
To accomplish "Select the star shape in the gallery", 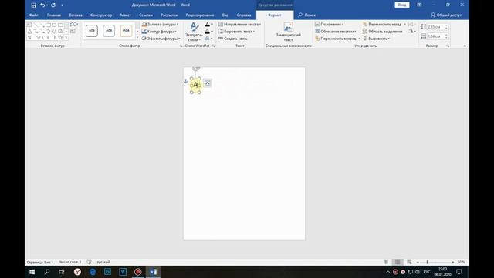I will click(60, 38).
